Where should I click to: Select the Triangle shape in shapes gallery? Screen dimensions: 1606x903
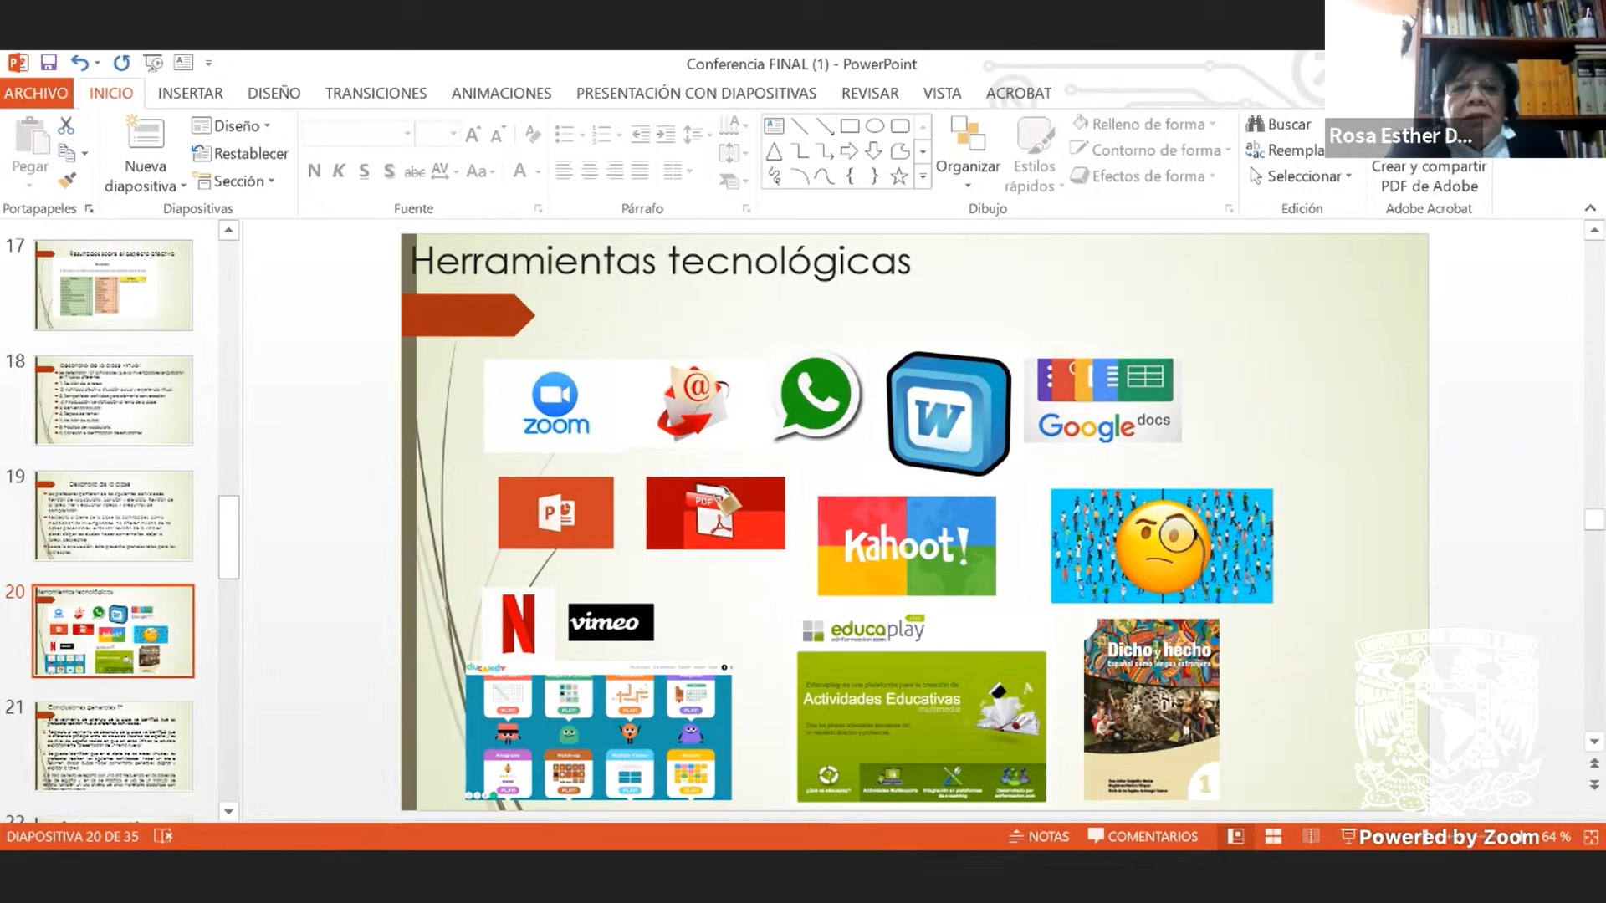(774, 151)
